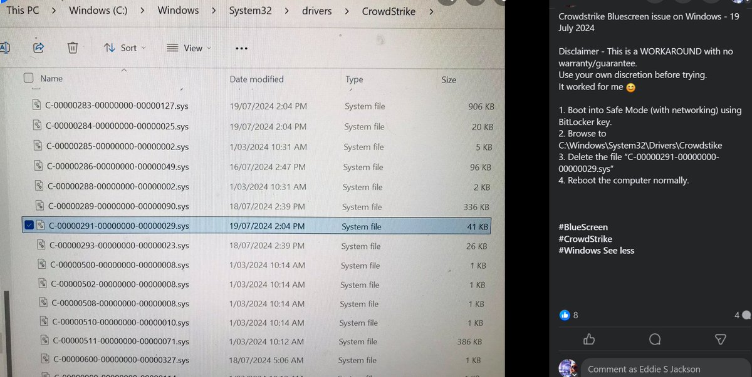Select file C-00000511-00000000-00000071.sys
Image resolution: width=752 pixels, height=377 pixels.
(x=121, y=341)
